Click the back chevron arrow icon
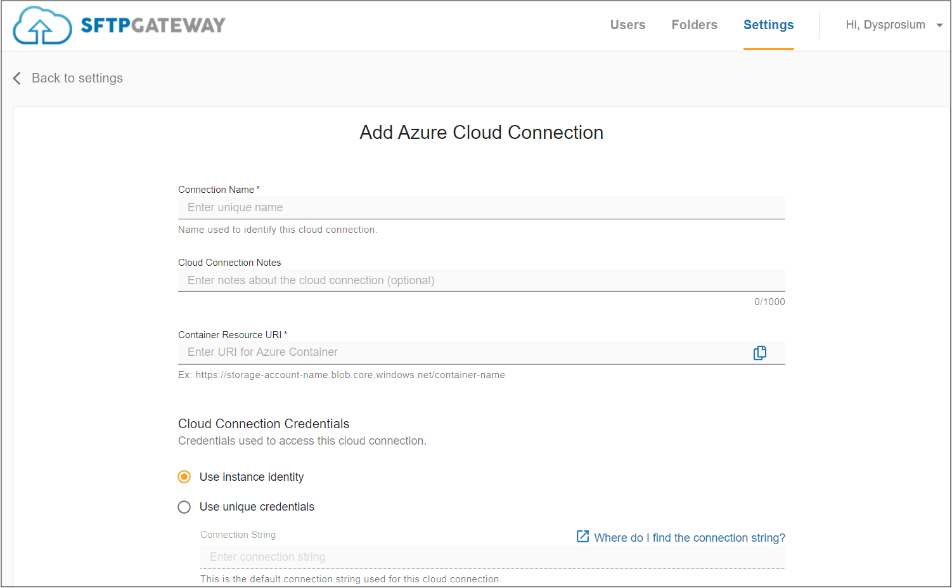952x588 pixels. pos(17,78)
